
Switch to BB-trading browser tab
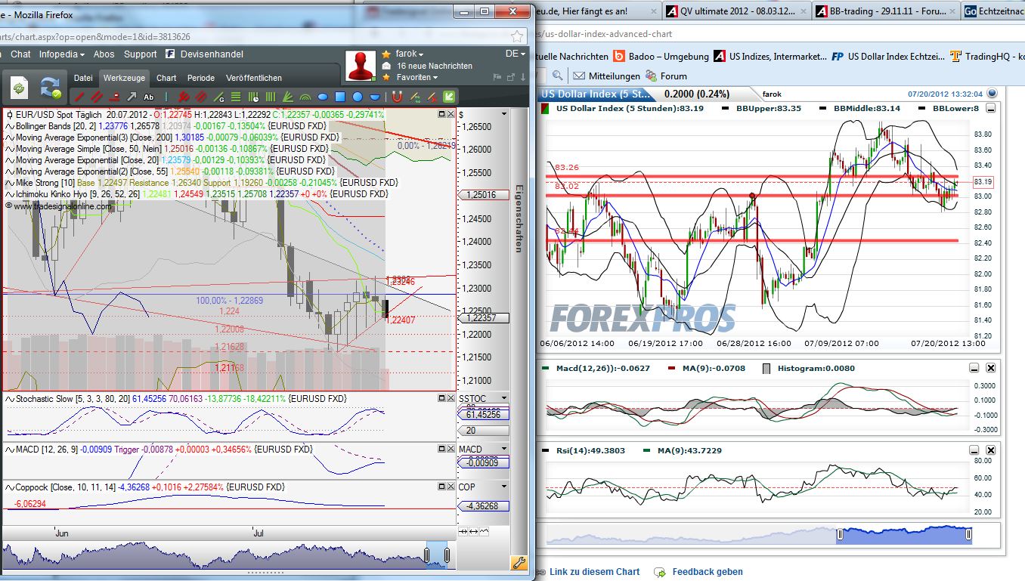886,11
